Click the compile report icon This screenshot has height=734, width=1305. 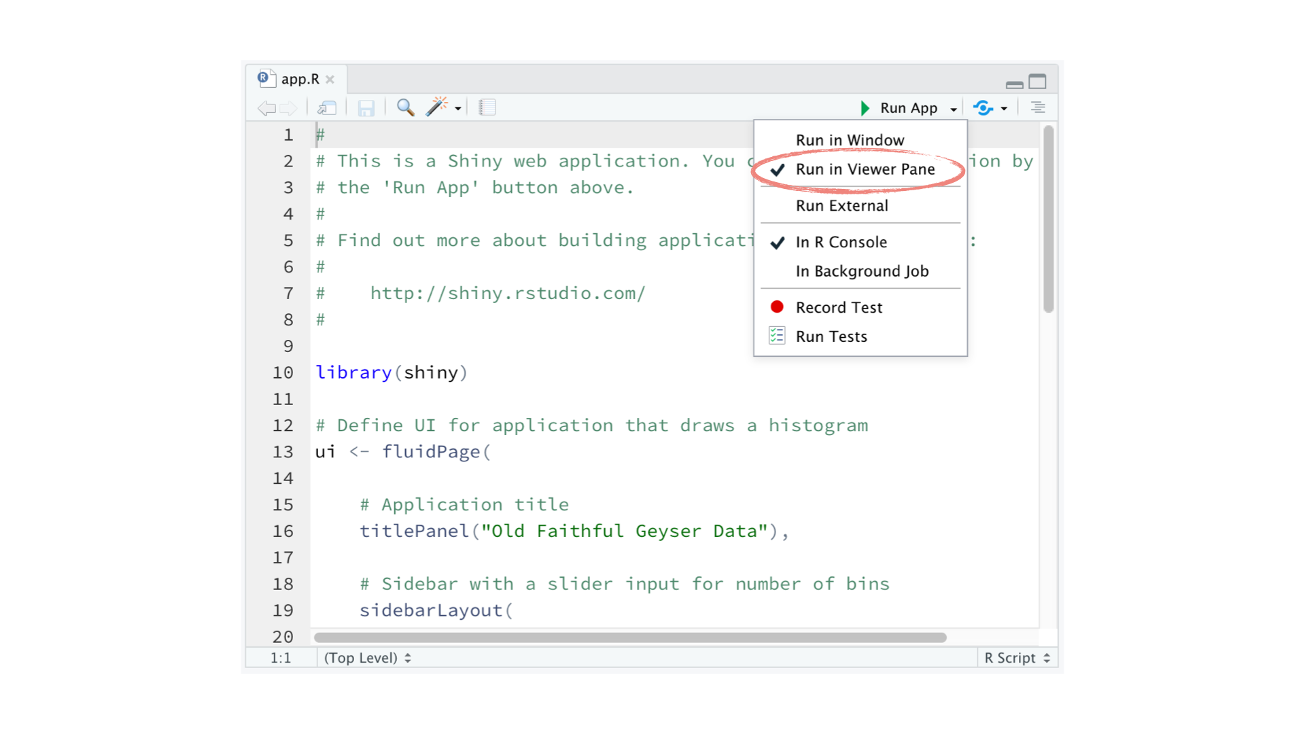tap(487, 107)
